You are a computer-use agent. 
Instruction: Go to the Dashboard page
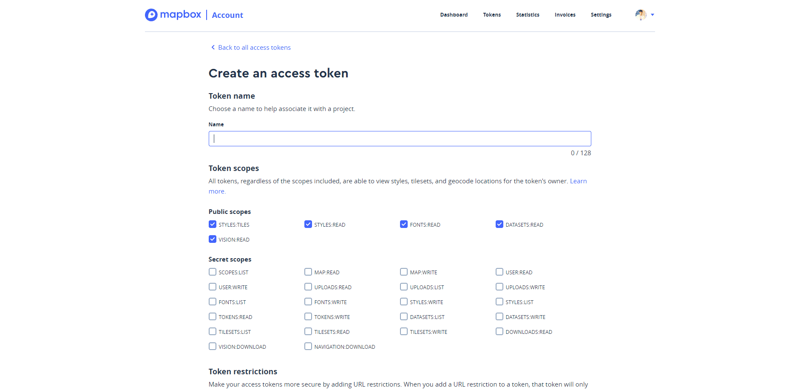(454, 15)
